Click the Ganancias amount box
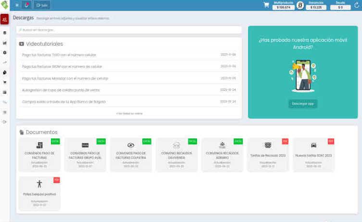This screenshot has height=222, width=362. [316, 7]
